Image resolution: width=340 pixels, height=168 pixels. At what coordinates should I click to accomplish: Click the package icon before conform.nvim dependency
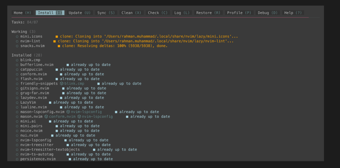coord(46,117)
